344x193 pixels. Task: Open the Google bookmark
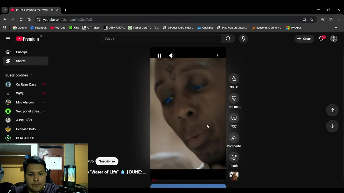(20, 28)
